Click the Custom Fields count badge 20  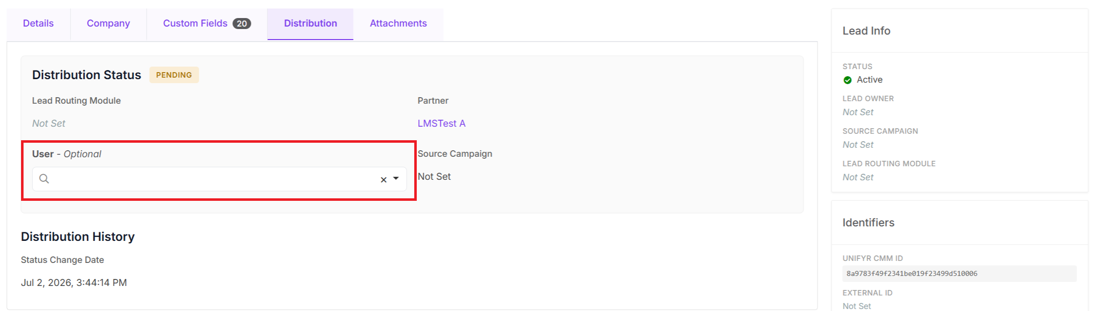[x=241, y=24]
